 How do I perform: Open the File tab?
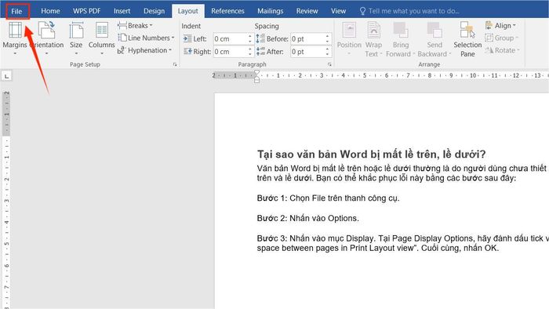(16, 11)
